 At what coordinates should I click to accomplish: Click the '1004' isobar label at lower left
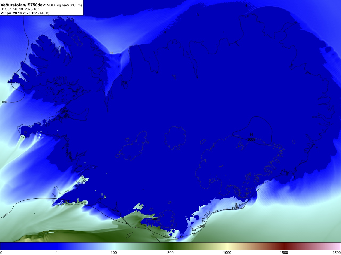pos(5,216)
